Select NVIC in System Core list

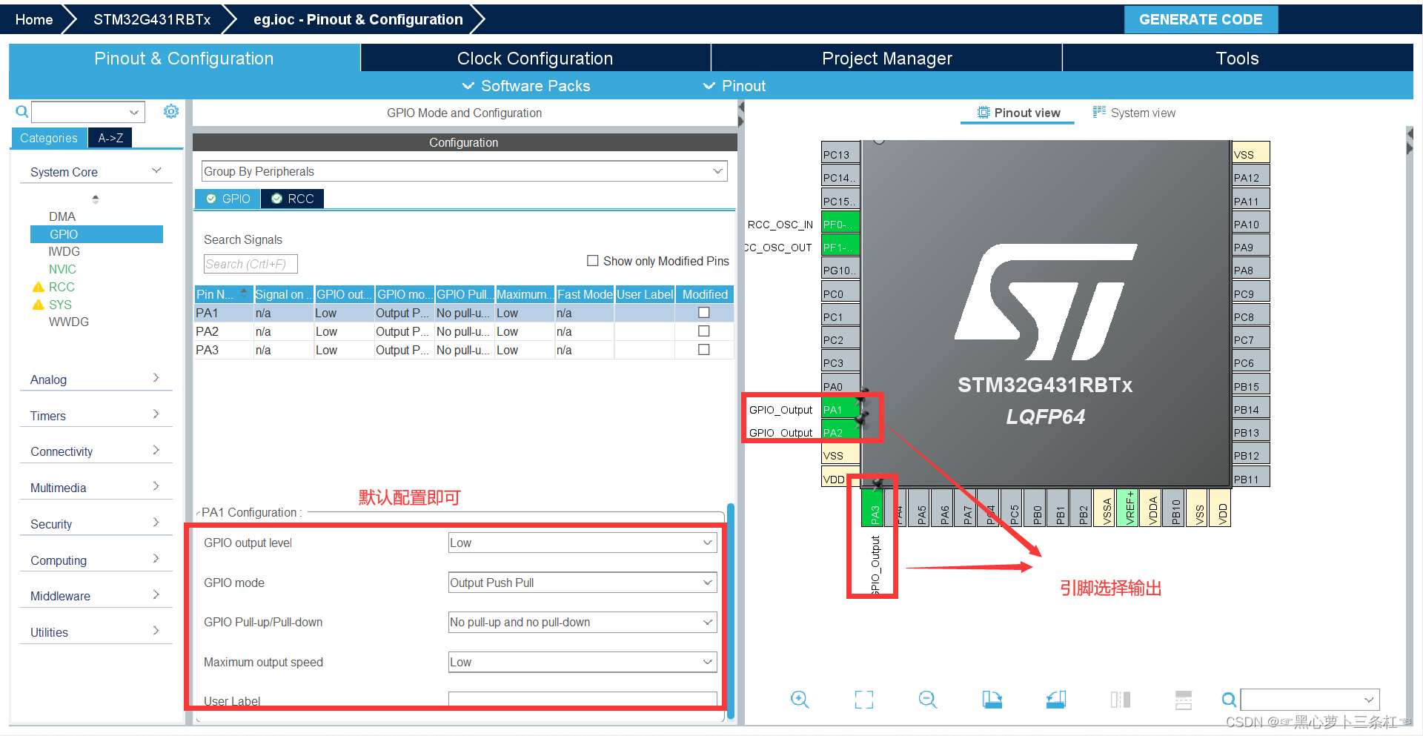click(62, 269)
